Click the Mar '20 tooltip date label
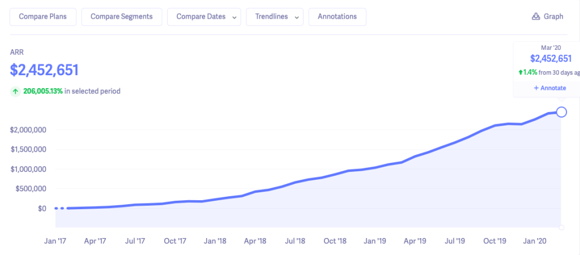The image size is (580, 255). tap(550, 47)
